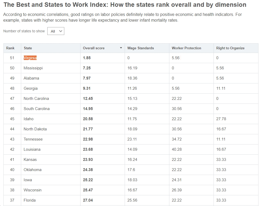
Task: Click the Idaho state name
Action: 28,119
